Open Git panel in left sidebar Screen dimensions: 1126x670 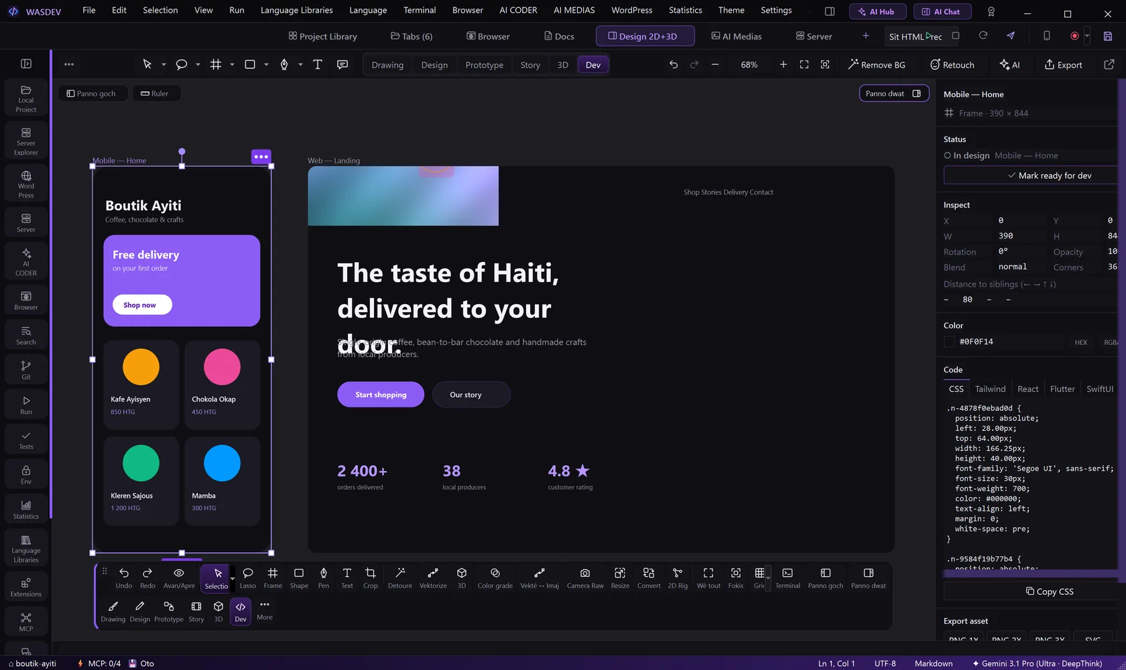tap(26, 370)
